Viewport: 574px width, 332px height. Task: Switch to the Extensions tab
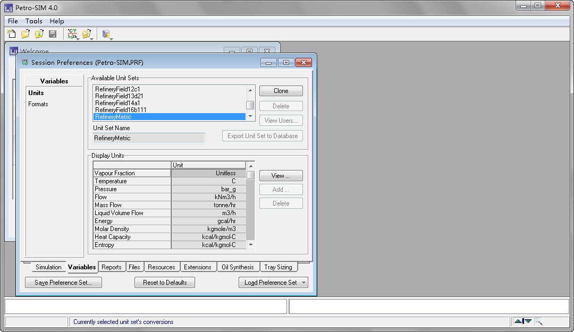click(x=198, y=267)
